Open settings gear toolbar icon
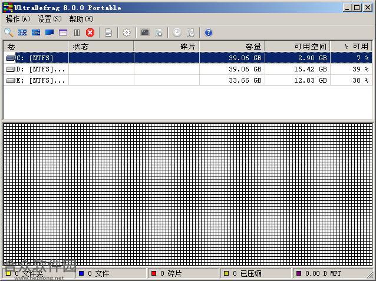 pos(127,32)
